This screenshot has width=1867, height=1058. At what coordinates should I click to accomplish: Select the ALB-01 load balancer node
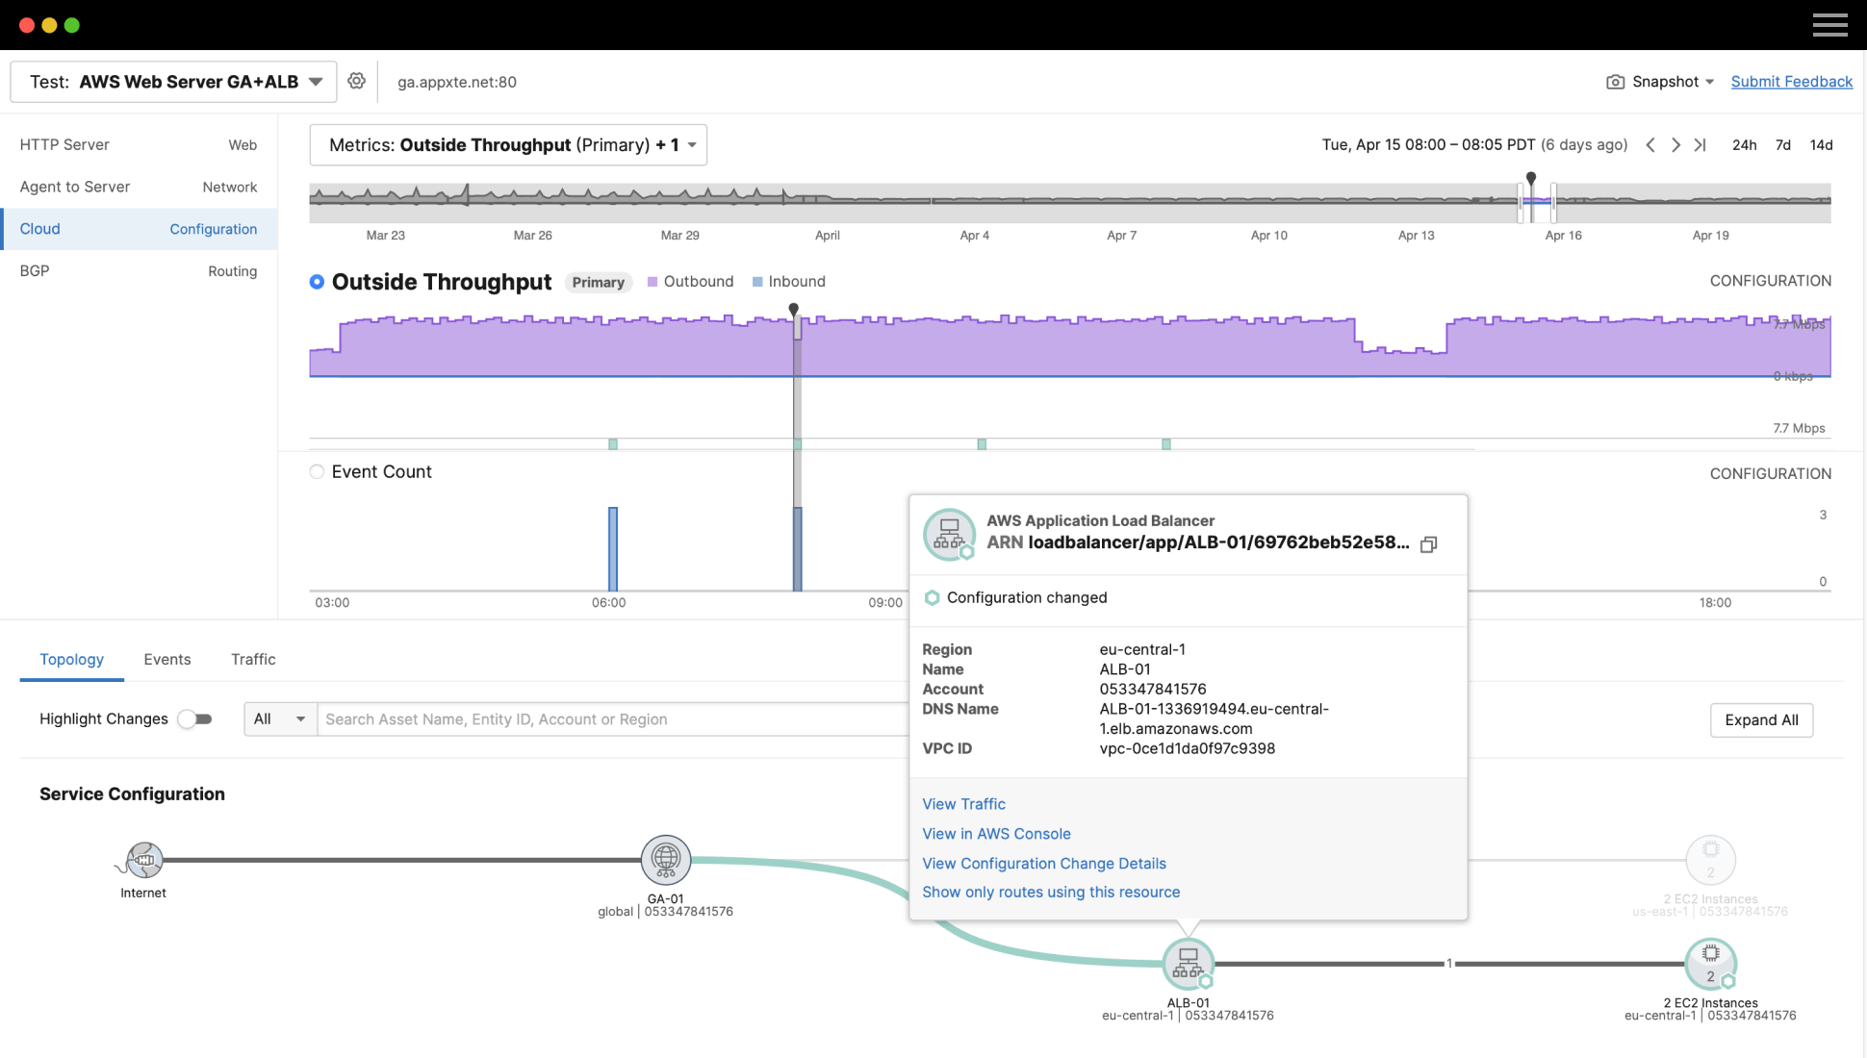click(1188, 963)
